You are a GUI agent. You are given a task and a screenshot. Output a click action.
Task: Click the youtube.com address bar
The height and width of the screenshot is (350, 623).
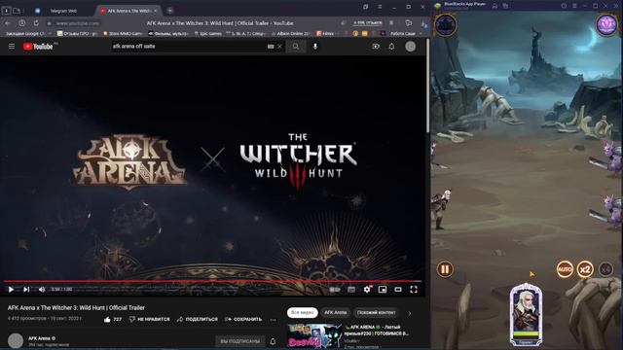[x=78, y=23]
